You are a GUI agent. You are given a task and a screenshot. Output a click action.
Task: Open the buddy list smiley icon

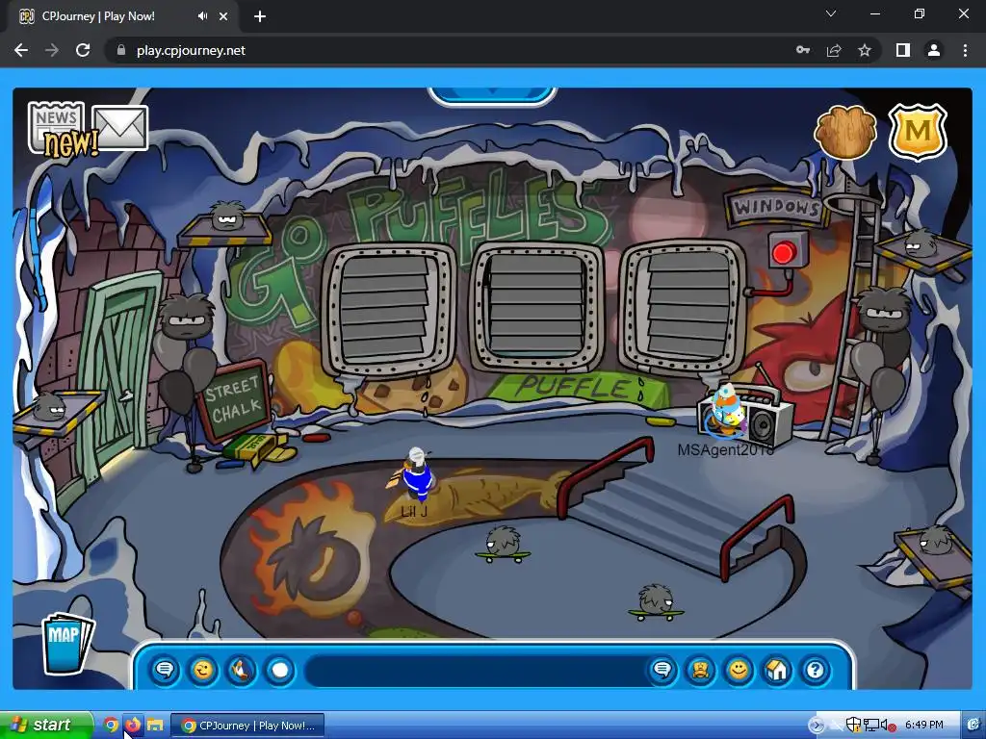tap(739, 670)
